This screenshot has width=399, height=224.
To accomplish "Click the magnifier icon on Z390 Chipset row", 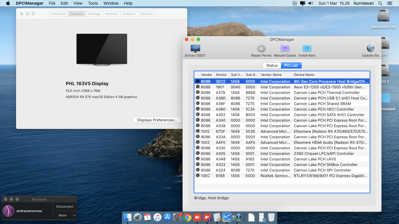I will point(197,153).
